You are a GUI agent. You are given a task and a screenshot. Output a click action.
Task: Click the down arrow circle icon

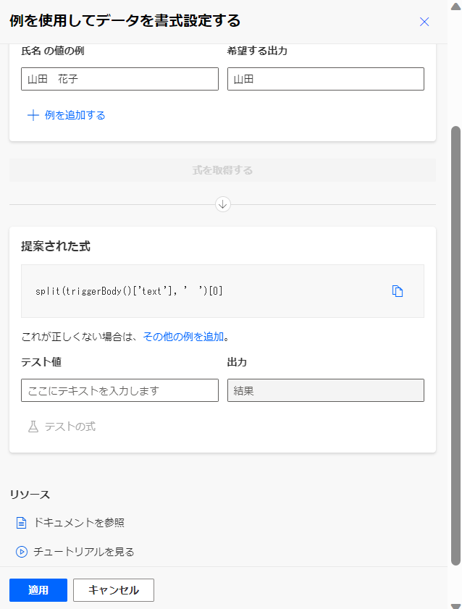tap(223, 204)
